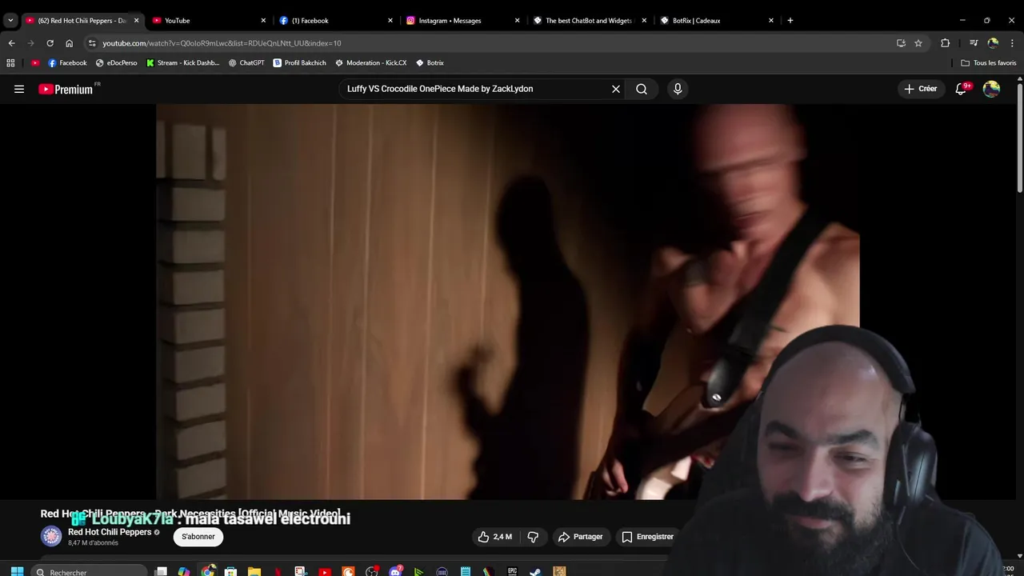Open Epic Games Launcher from the taskbar
The image size is (1024, 576).
512,571
